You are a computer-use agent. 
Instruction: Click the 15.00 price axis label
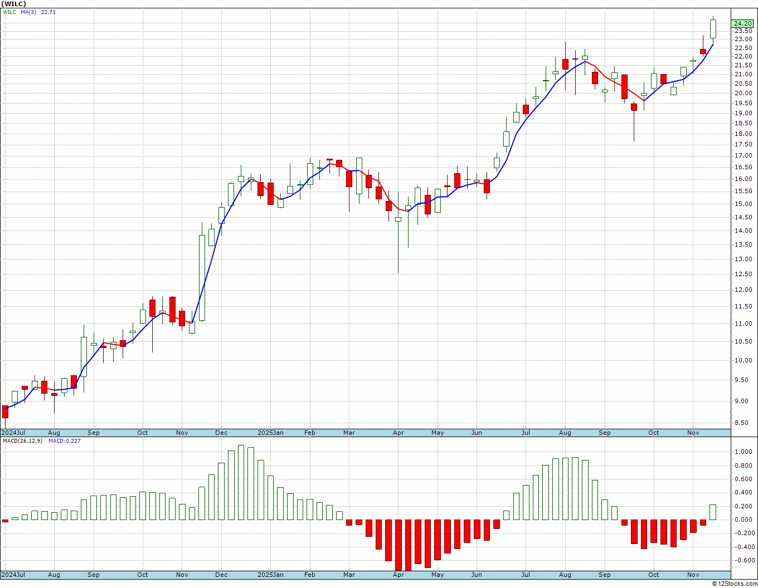coord(742,204)
